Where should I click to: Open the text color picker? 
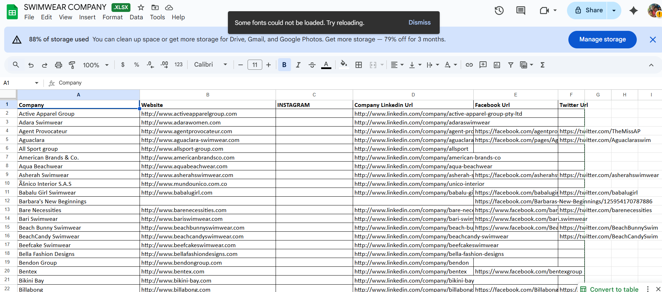(x=326, y=65)
